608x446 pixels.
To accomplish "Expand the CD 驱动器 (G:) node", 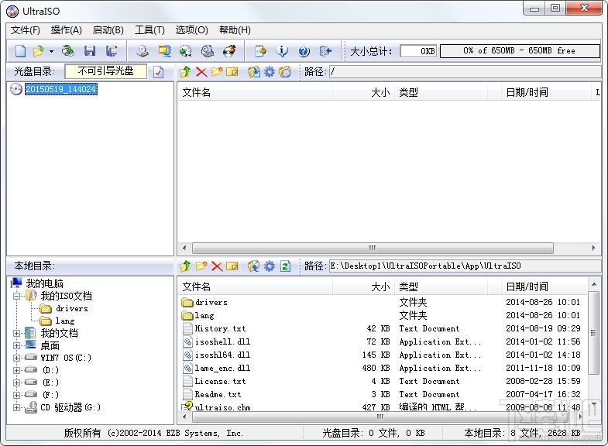I will [x=16, y=407].
